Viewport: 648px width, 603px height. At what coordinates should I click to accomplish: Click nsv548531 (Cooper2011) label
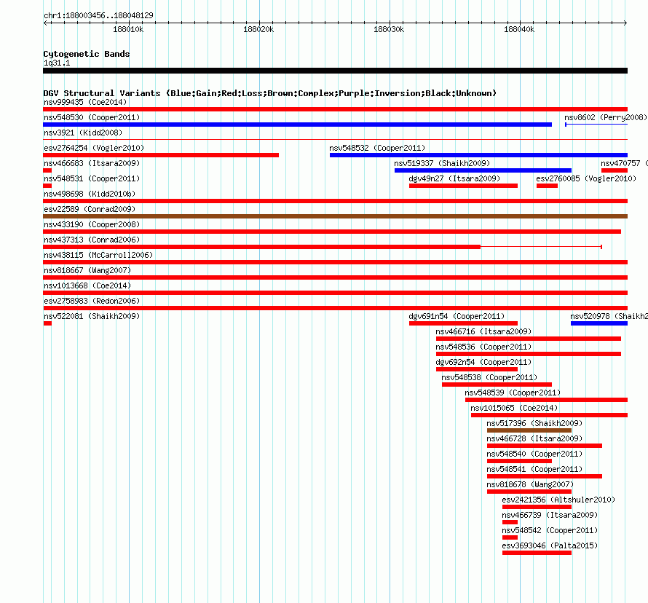point(92,178)
